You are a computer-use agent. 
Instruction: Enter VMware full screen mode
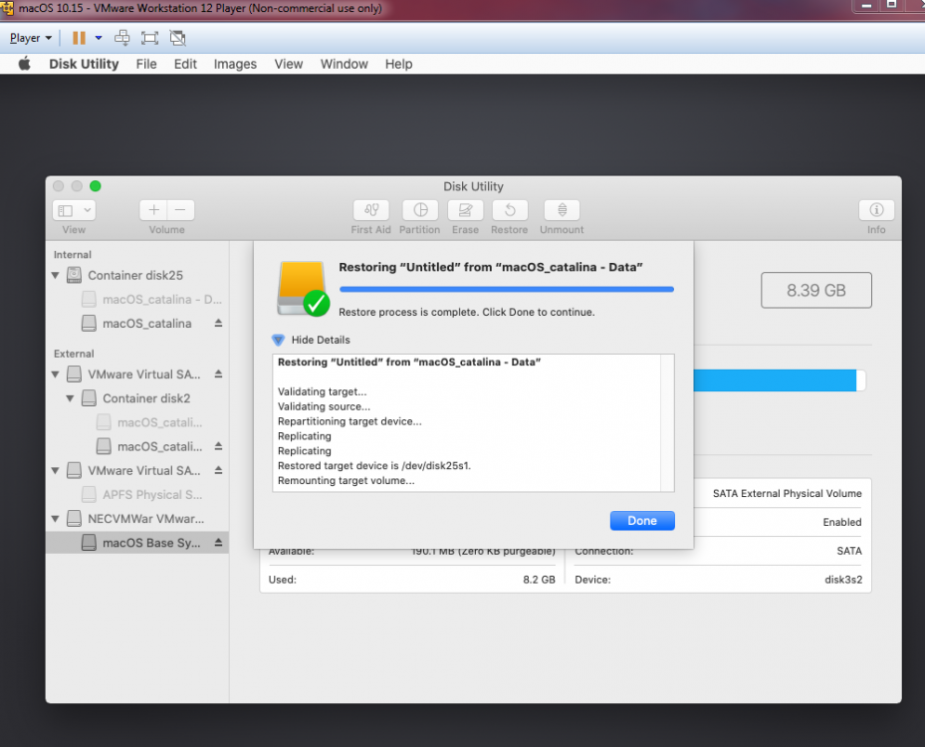(149, 38)
